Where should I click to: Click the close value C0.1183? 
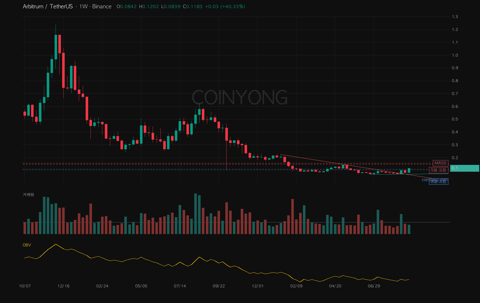click(193, 7)
